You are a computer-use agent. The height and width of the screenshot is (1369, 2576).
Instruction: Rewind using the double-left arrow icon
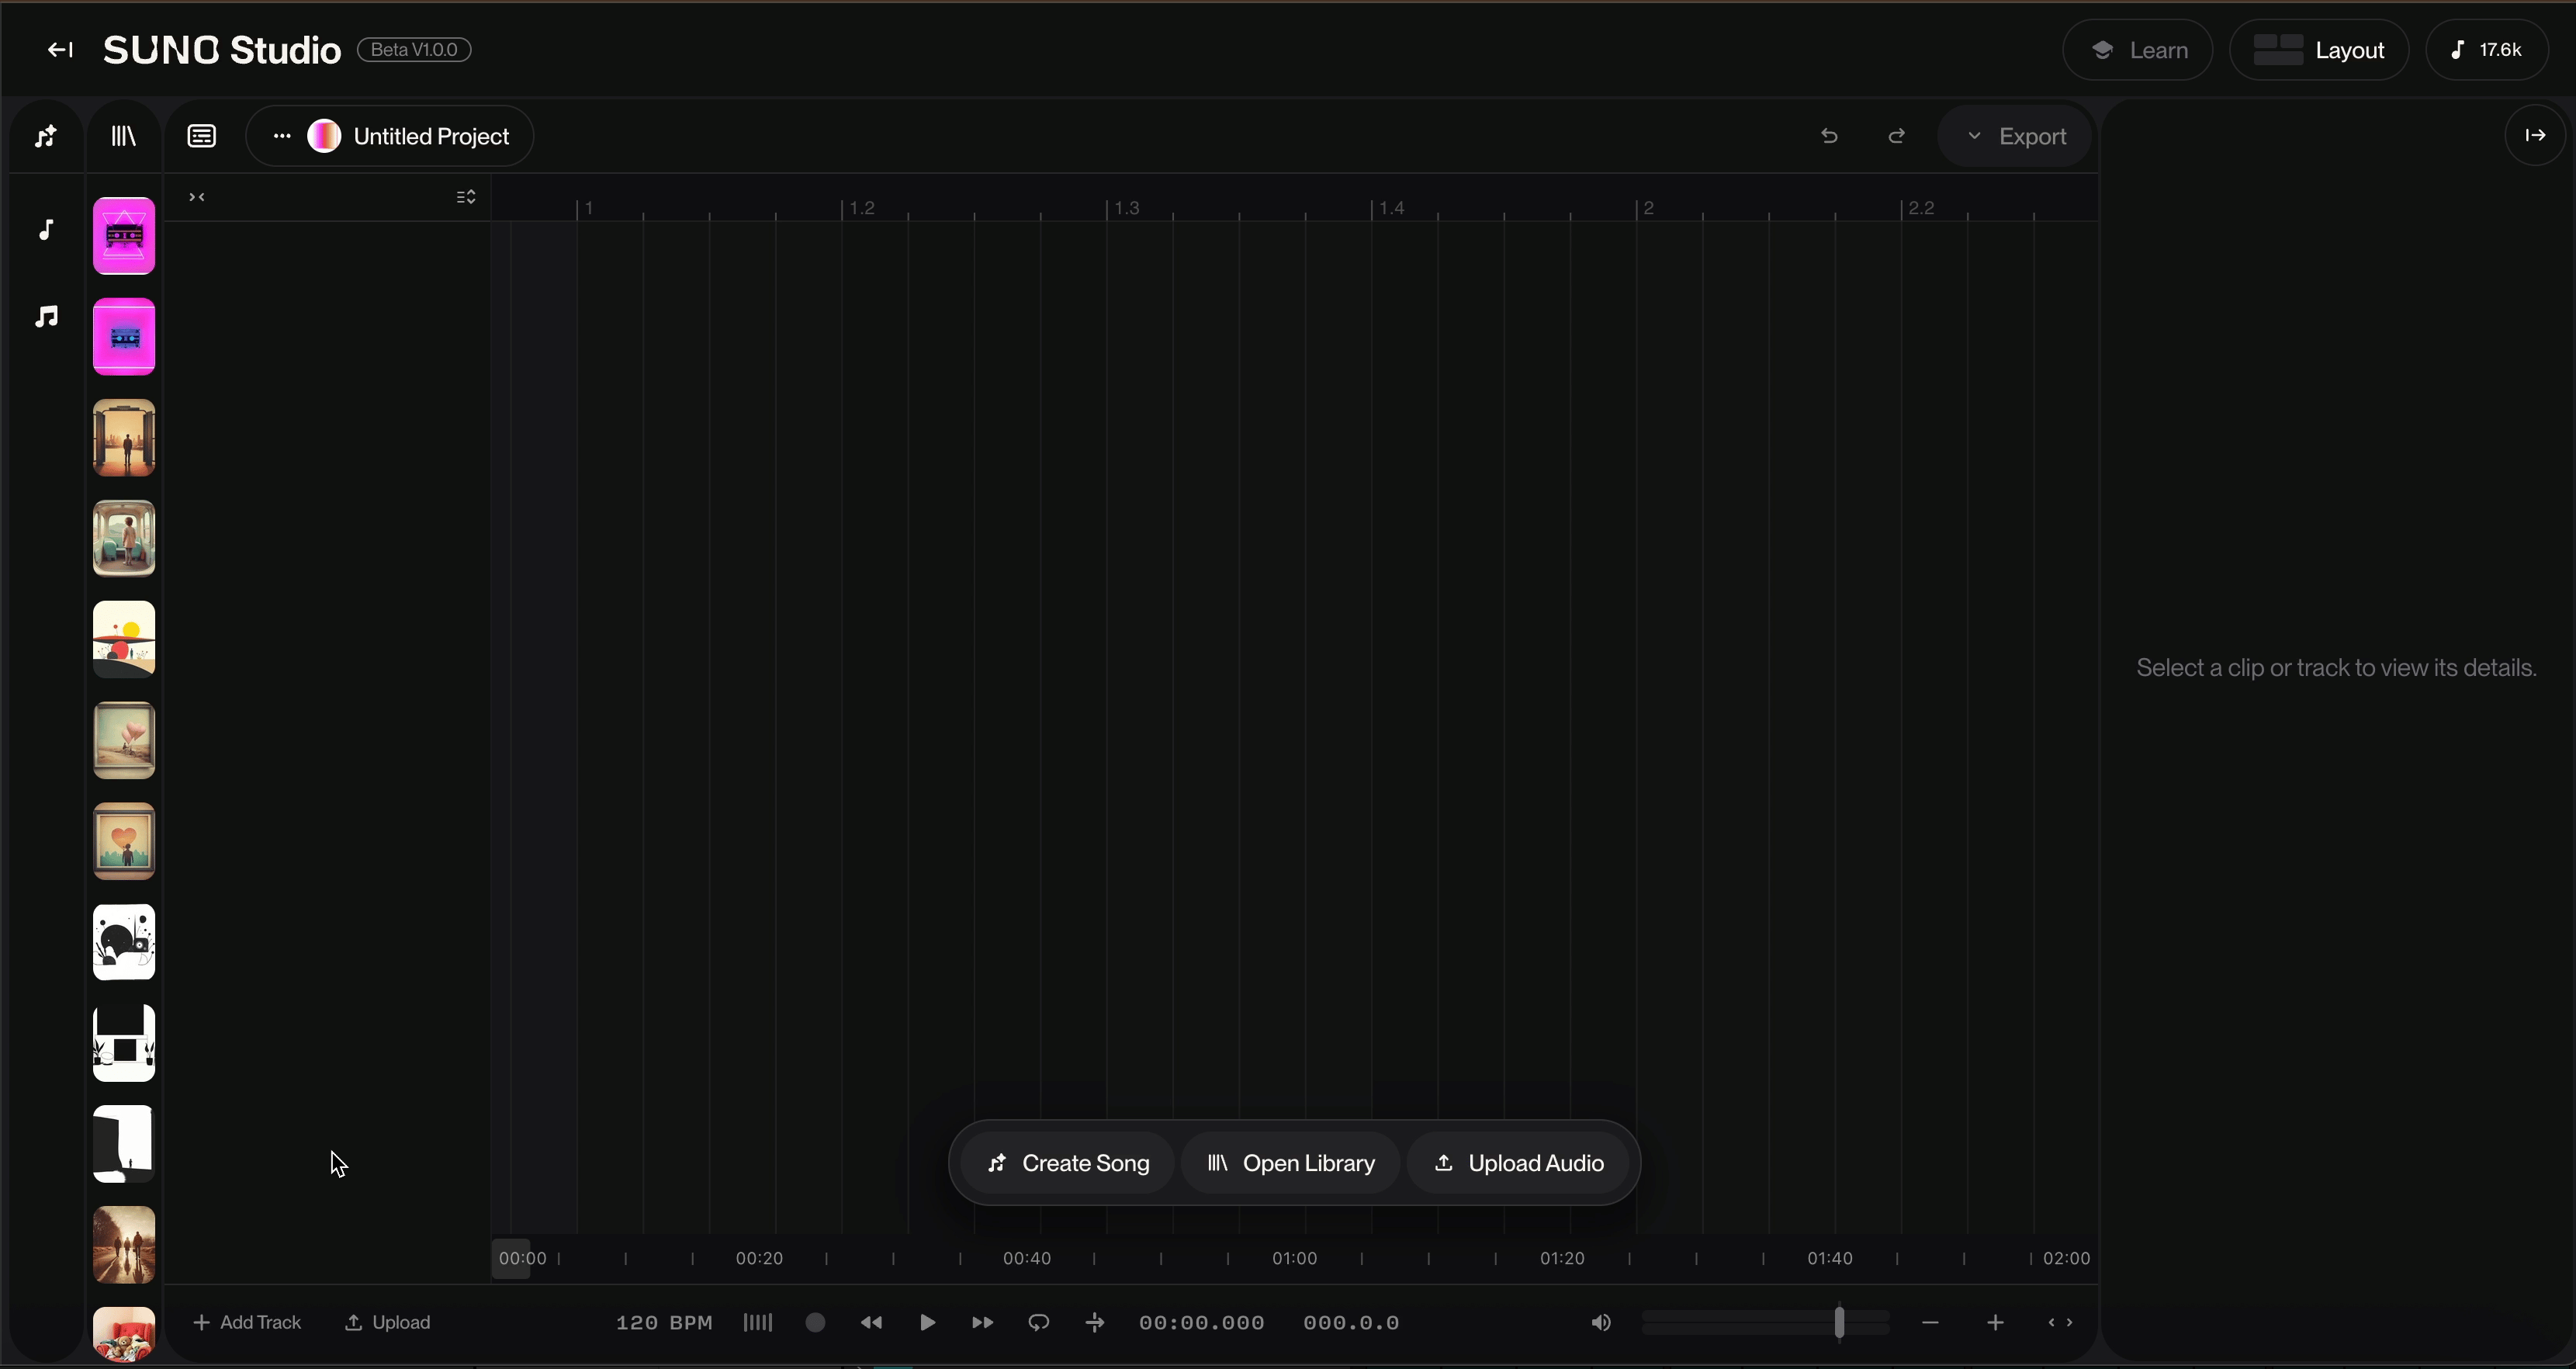point(871,1323)
